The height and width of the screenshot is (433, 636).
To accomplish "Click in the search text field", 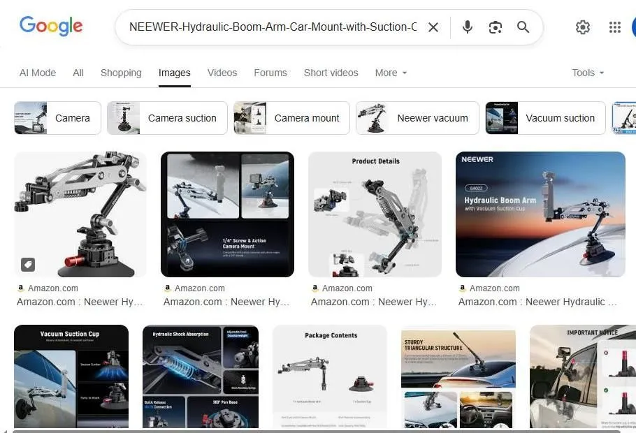I will coord(273,27).
